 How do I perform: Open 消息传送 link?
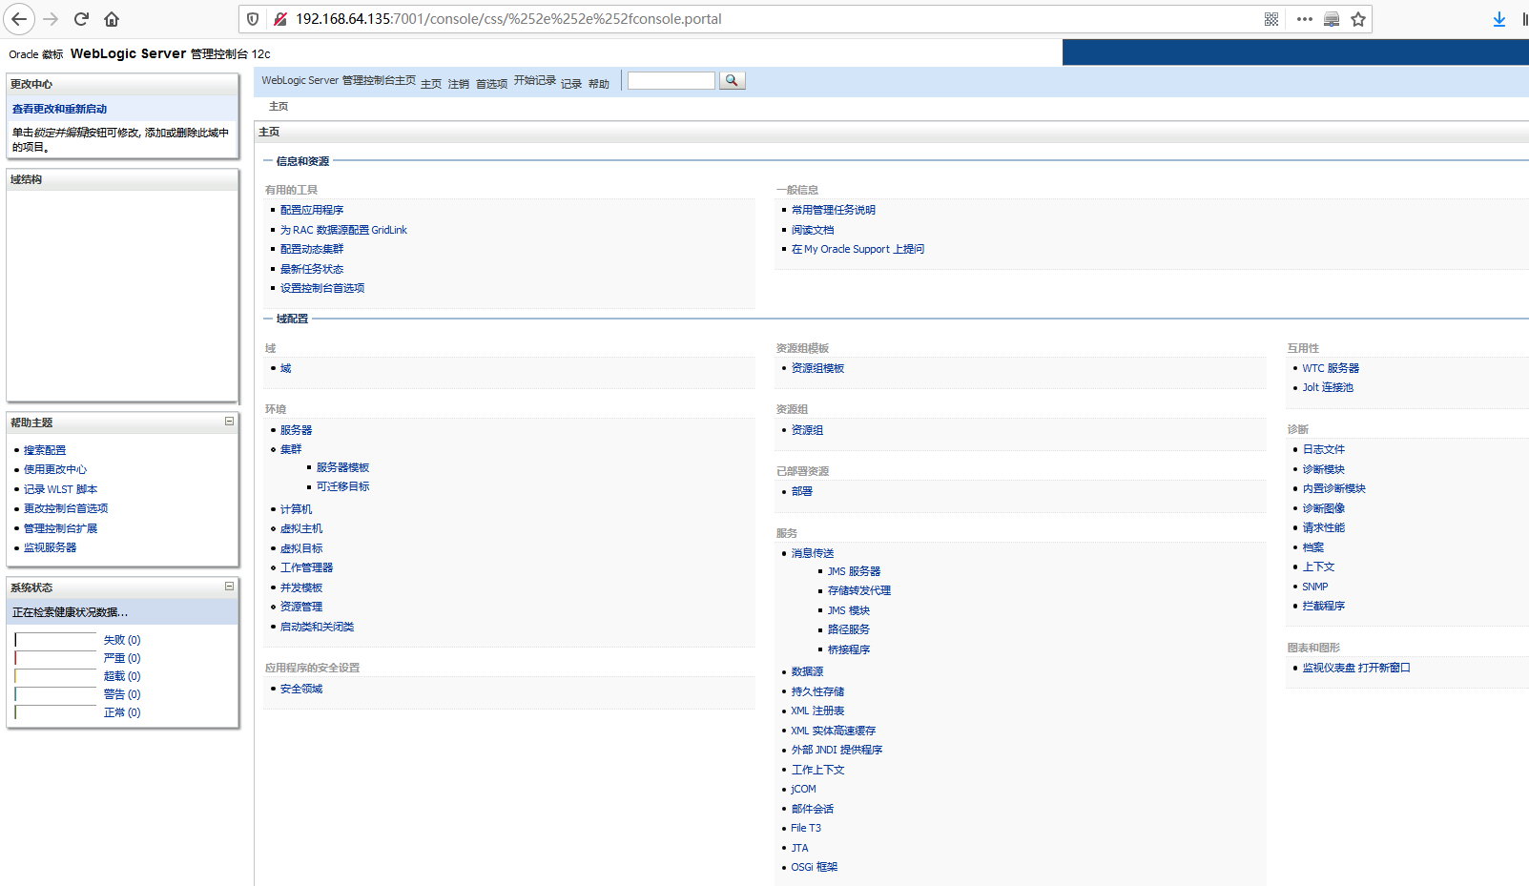813,553
